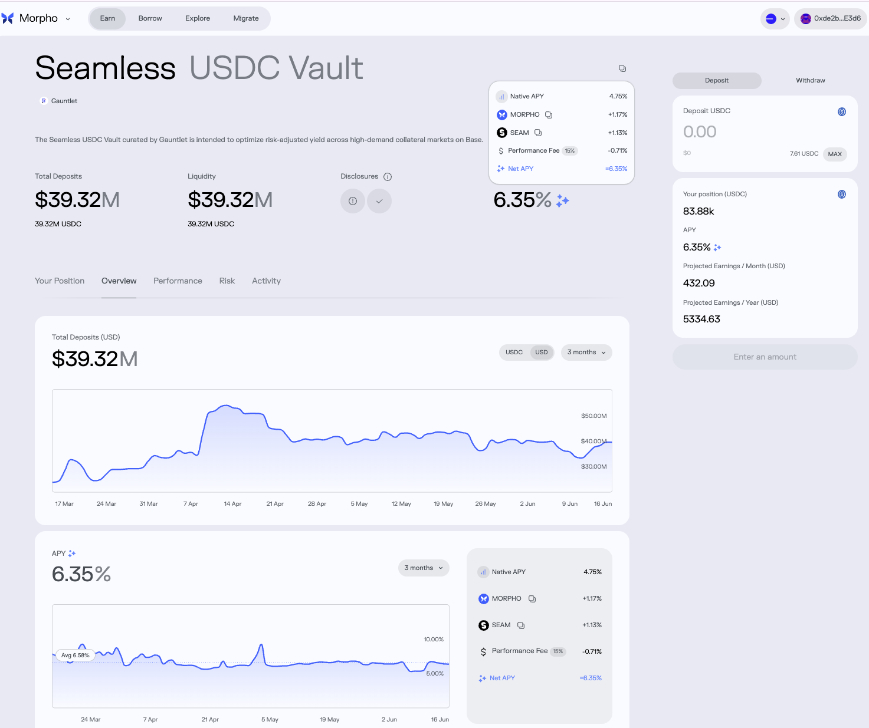Open the Total Deposits 3 months range dropdown

pyautogui.click(x=586, y=353)
